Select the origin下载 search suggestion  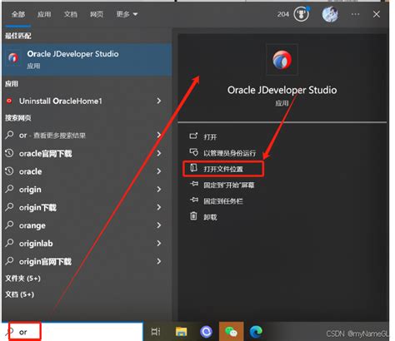pyautogui.click(x=37, y=207)
